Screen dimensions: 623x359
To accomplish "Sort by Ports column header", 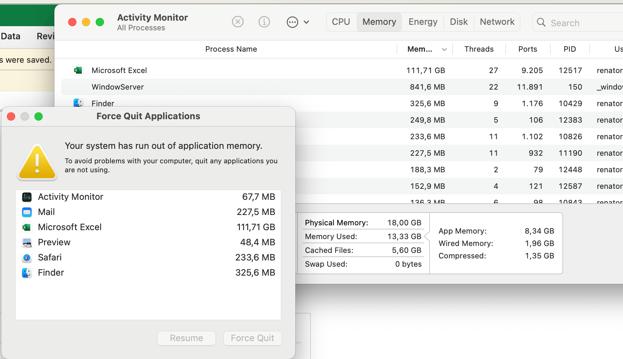I will click(x=528, y=49).
